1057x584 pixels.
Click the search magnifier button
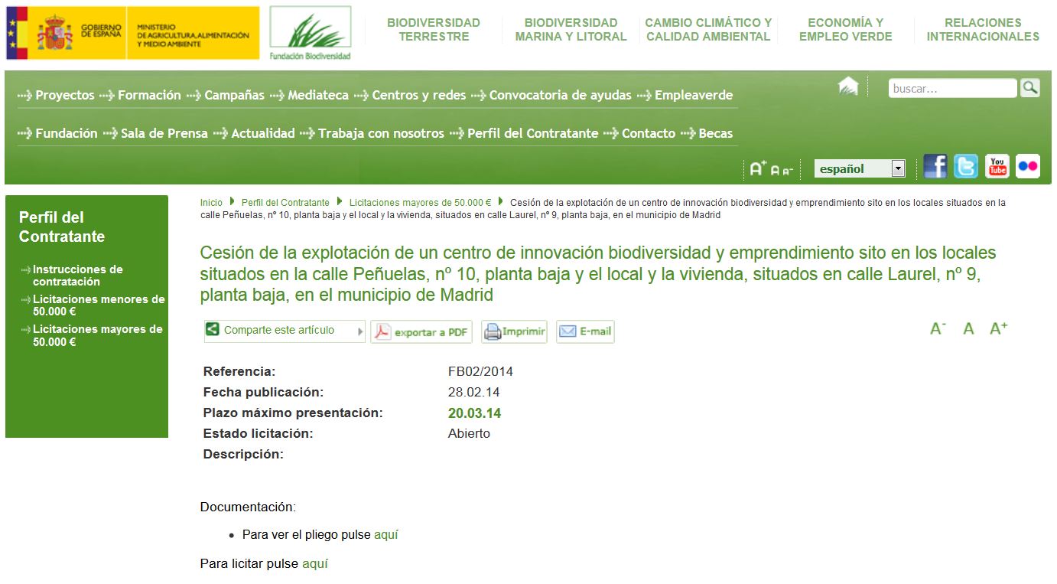(x=1029, y=88)
